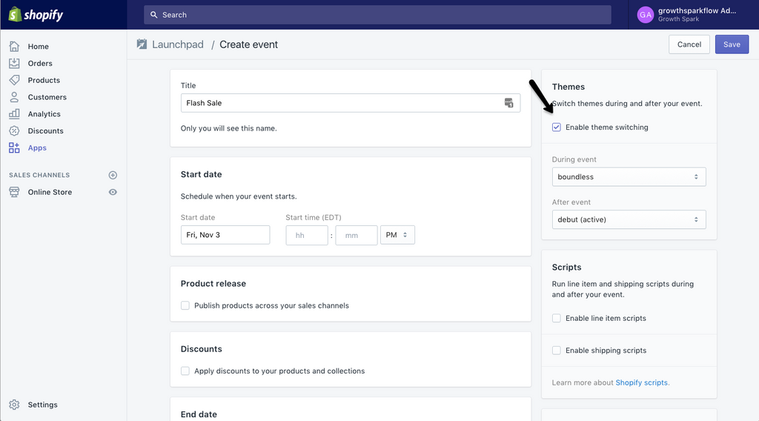This screenshot has width=759, height=421.
Task: View Online Store with the eye icon
Action: tap(113, 192)
